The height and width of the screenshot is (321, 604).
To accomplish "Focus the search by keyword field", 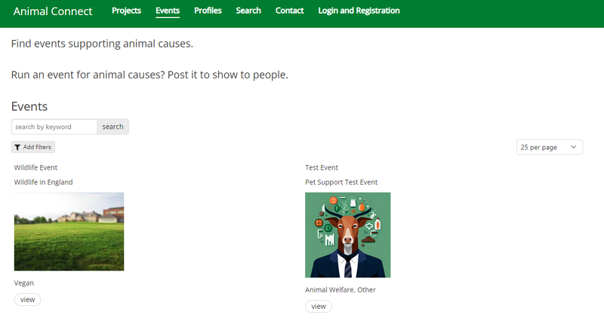I will pyautogui.click(x=54, y=127).
